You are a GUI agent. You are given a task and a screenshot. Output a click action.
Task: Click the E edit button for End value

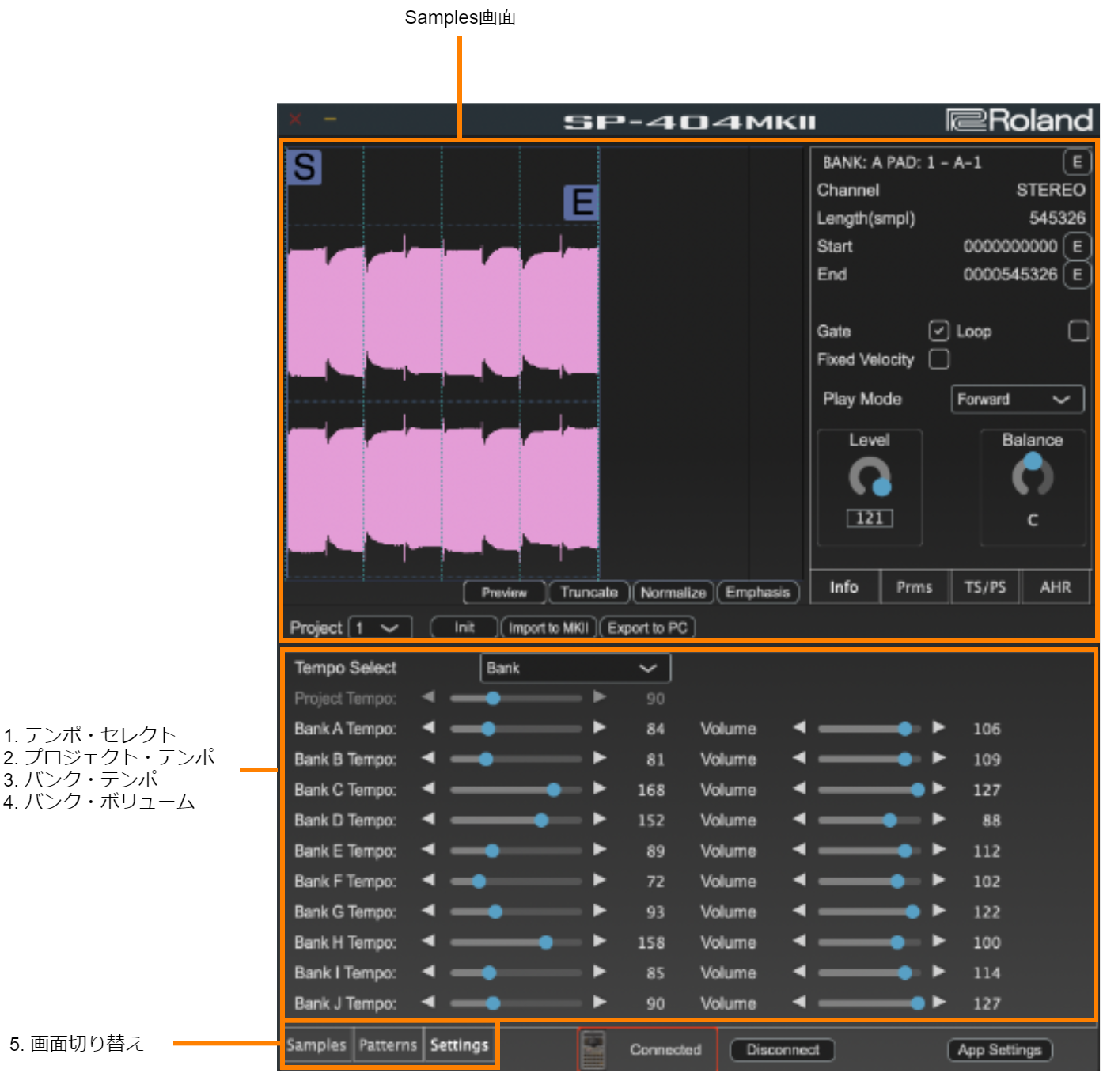click(1076, 275)
